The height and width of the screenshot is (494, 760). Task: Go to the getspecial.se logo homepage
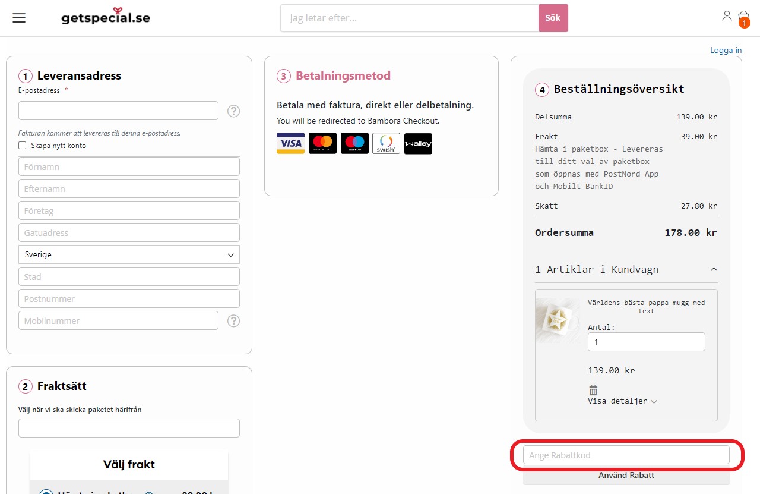tap(106, 16)
